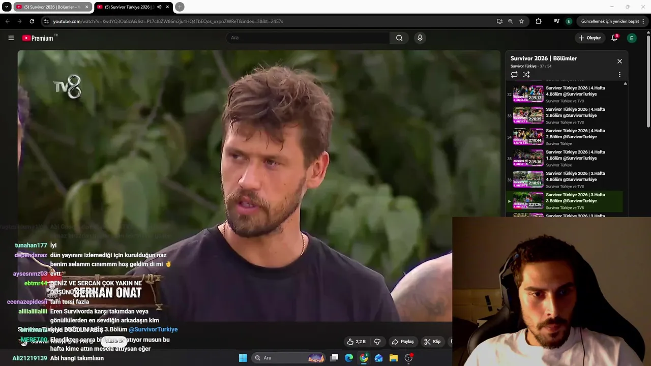Click the @SurvivorTurkiye channel mention link
Image resolution: width=651 pixels, height=366 pixels.
[x=153, y=329]
